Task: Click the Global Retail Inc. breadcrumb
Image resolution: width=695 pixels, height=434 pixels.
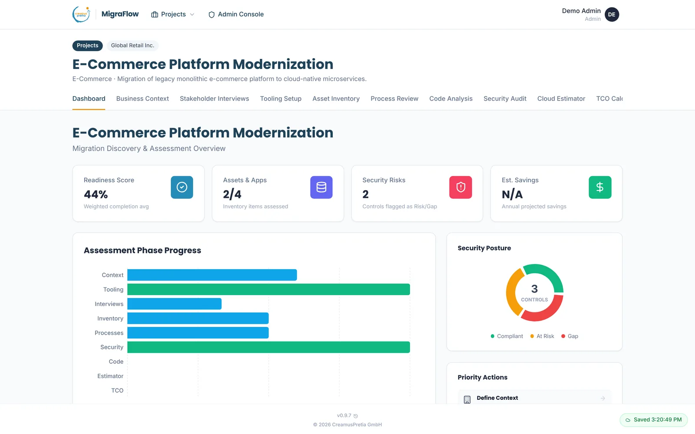Action: (132, 46)
